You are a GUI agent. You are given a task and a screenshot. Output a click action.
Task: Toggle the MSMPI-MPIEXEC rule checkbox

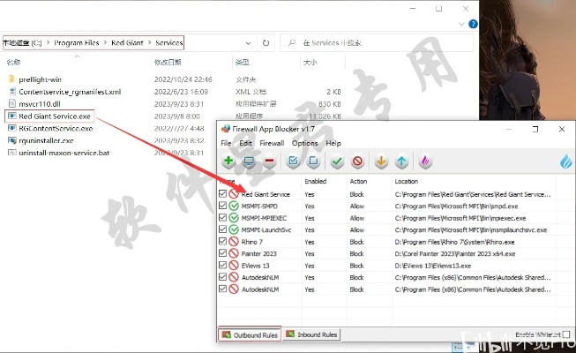coord(222,217)
